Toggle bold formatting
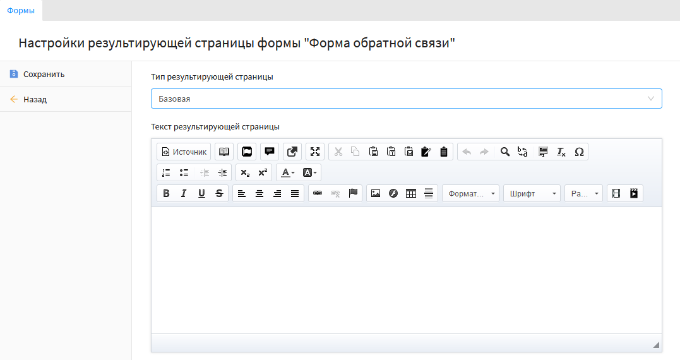The width and height of the screenshot is (680, 360). tap(166, 193)
